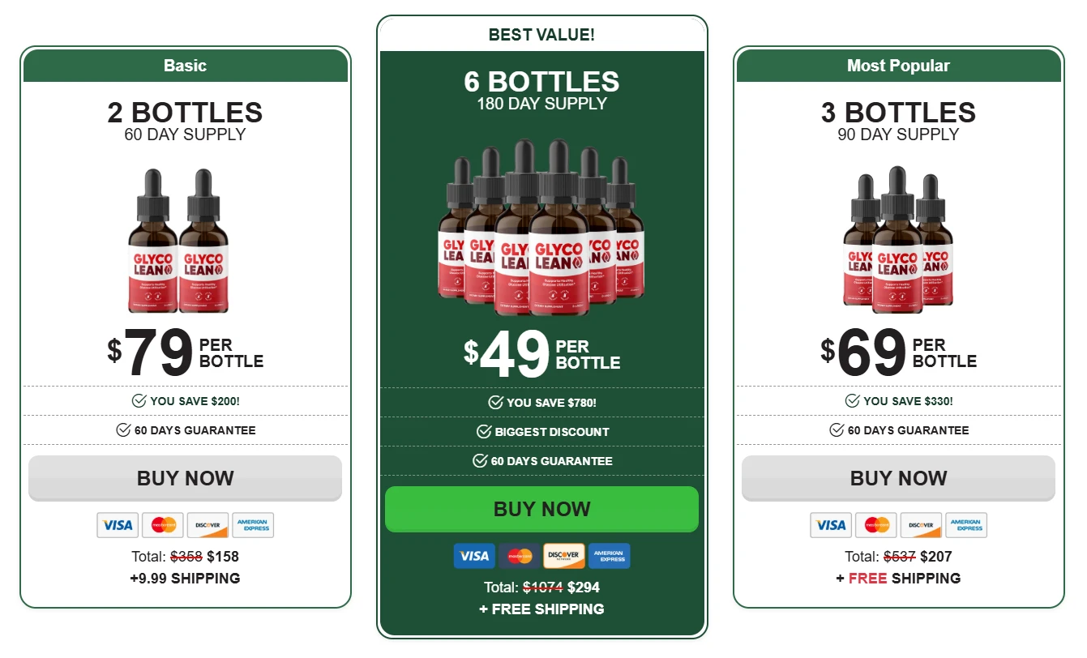This screenshot has height=658, width=1087.
Task: Click American Express icon in 6 Bottles card
Action: [609, 556]
